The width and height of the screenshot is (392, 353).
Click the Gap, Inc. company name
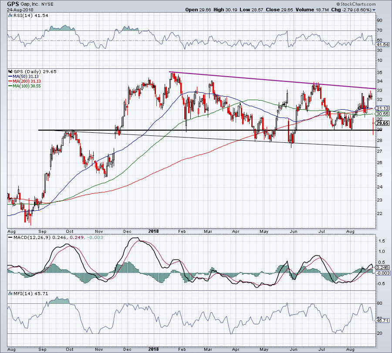click(x=29, y=4)
